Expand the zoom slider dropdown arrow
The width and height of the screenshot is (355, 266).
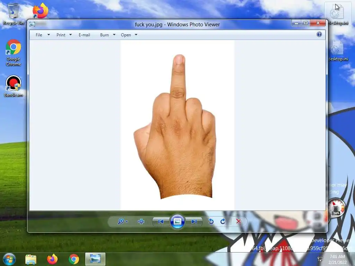[x=127, y=221]
